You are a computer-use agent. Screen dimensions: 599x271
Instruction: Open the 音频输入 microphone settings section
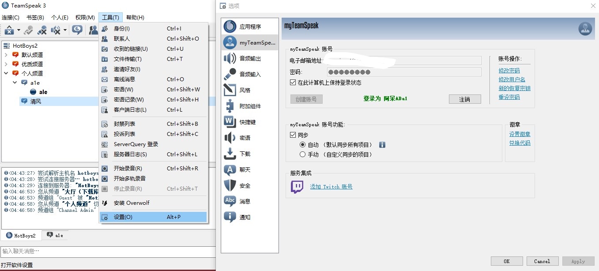250,74
